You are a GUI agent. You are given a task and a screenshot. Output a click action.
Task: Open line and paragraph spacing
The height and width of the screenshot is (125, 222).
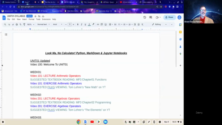pyautogui.click(x=115, y=25)
